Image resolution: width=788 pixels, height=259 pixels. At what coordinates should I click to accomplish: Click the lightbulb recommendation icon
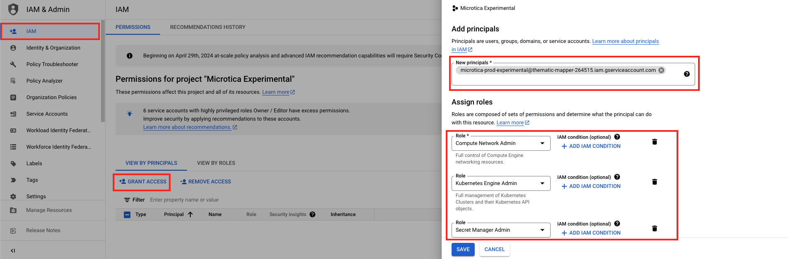[x=130, y=113]
